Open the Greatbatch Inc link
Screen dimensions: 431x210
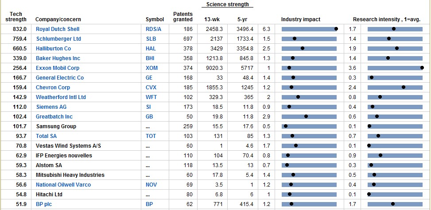pyautogui.click(x=54, y=117)
